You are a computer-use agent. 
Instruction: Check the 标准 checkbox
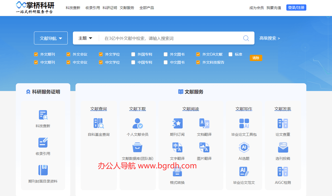coord(231,54)
